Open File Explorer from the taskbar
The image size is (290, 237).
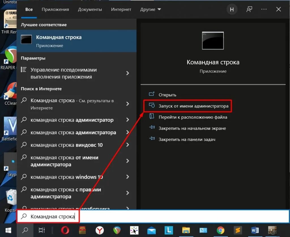186,230
